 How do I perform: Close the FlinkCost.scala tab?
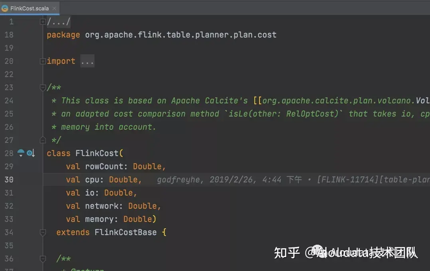[54, 8]
